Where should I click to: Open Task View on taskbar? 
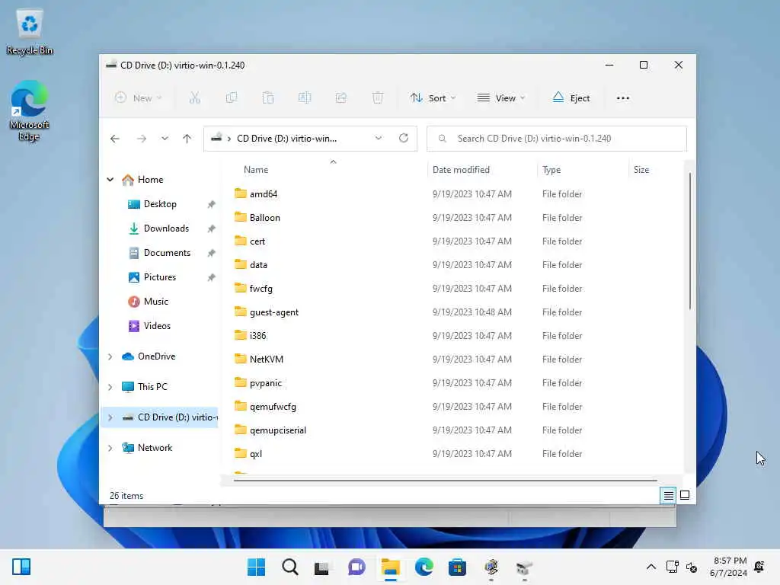coord(322,567)
